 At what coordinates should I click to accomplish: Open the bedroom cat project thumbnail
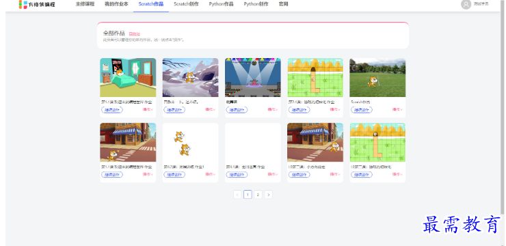pyautogui.click(x=128, y=77)
